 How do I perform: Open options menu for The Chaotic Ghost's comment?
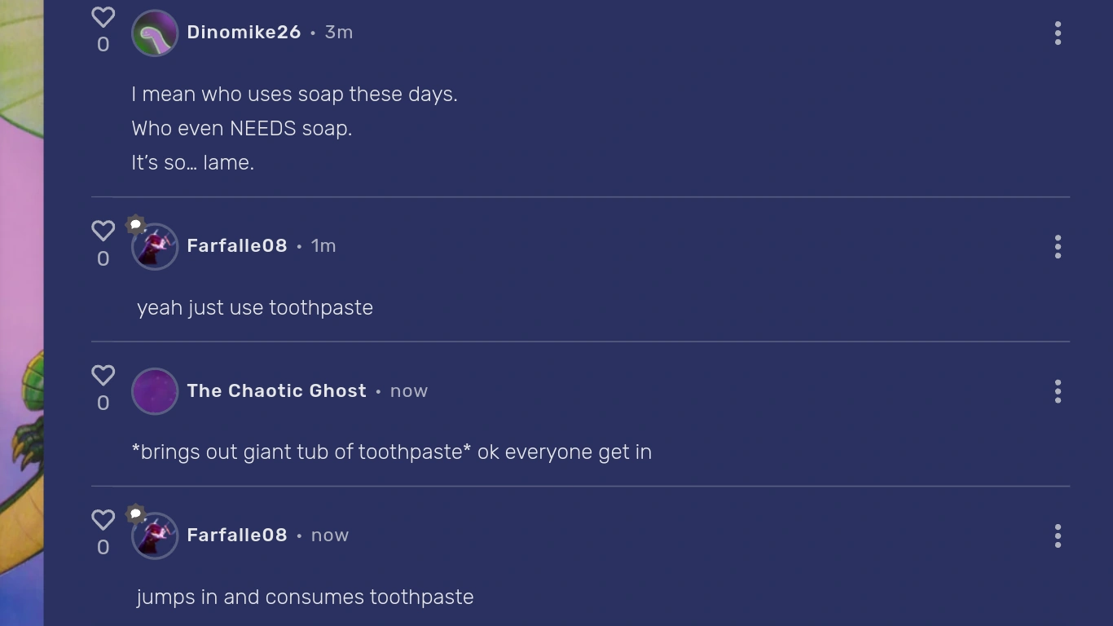click(1058, 391)
